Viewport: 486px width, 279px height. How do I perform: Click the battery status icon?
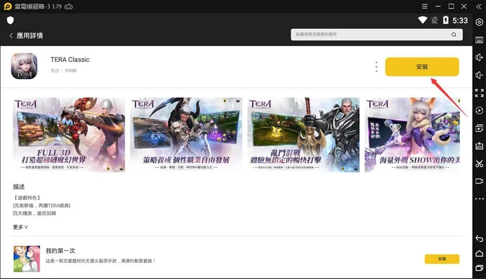click(x=446, y=20)
